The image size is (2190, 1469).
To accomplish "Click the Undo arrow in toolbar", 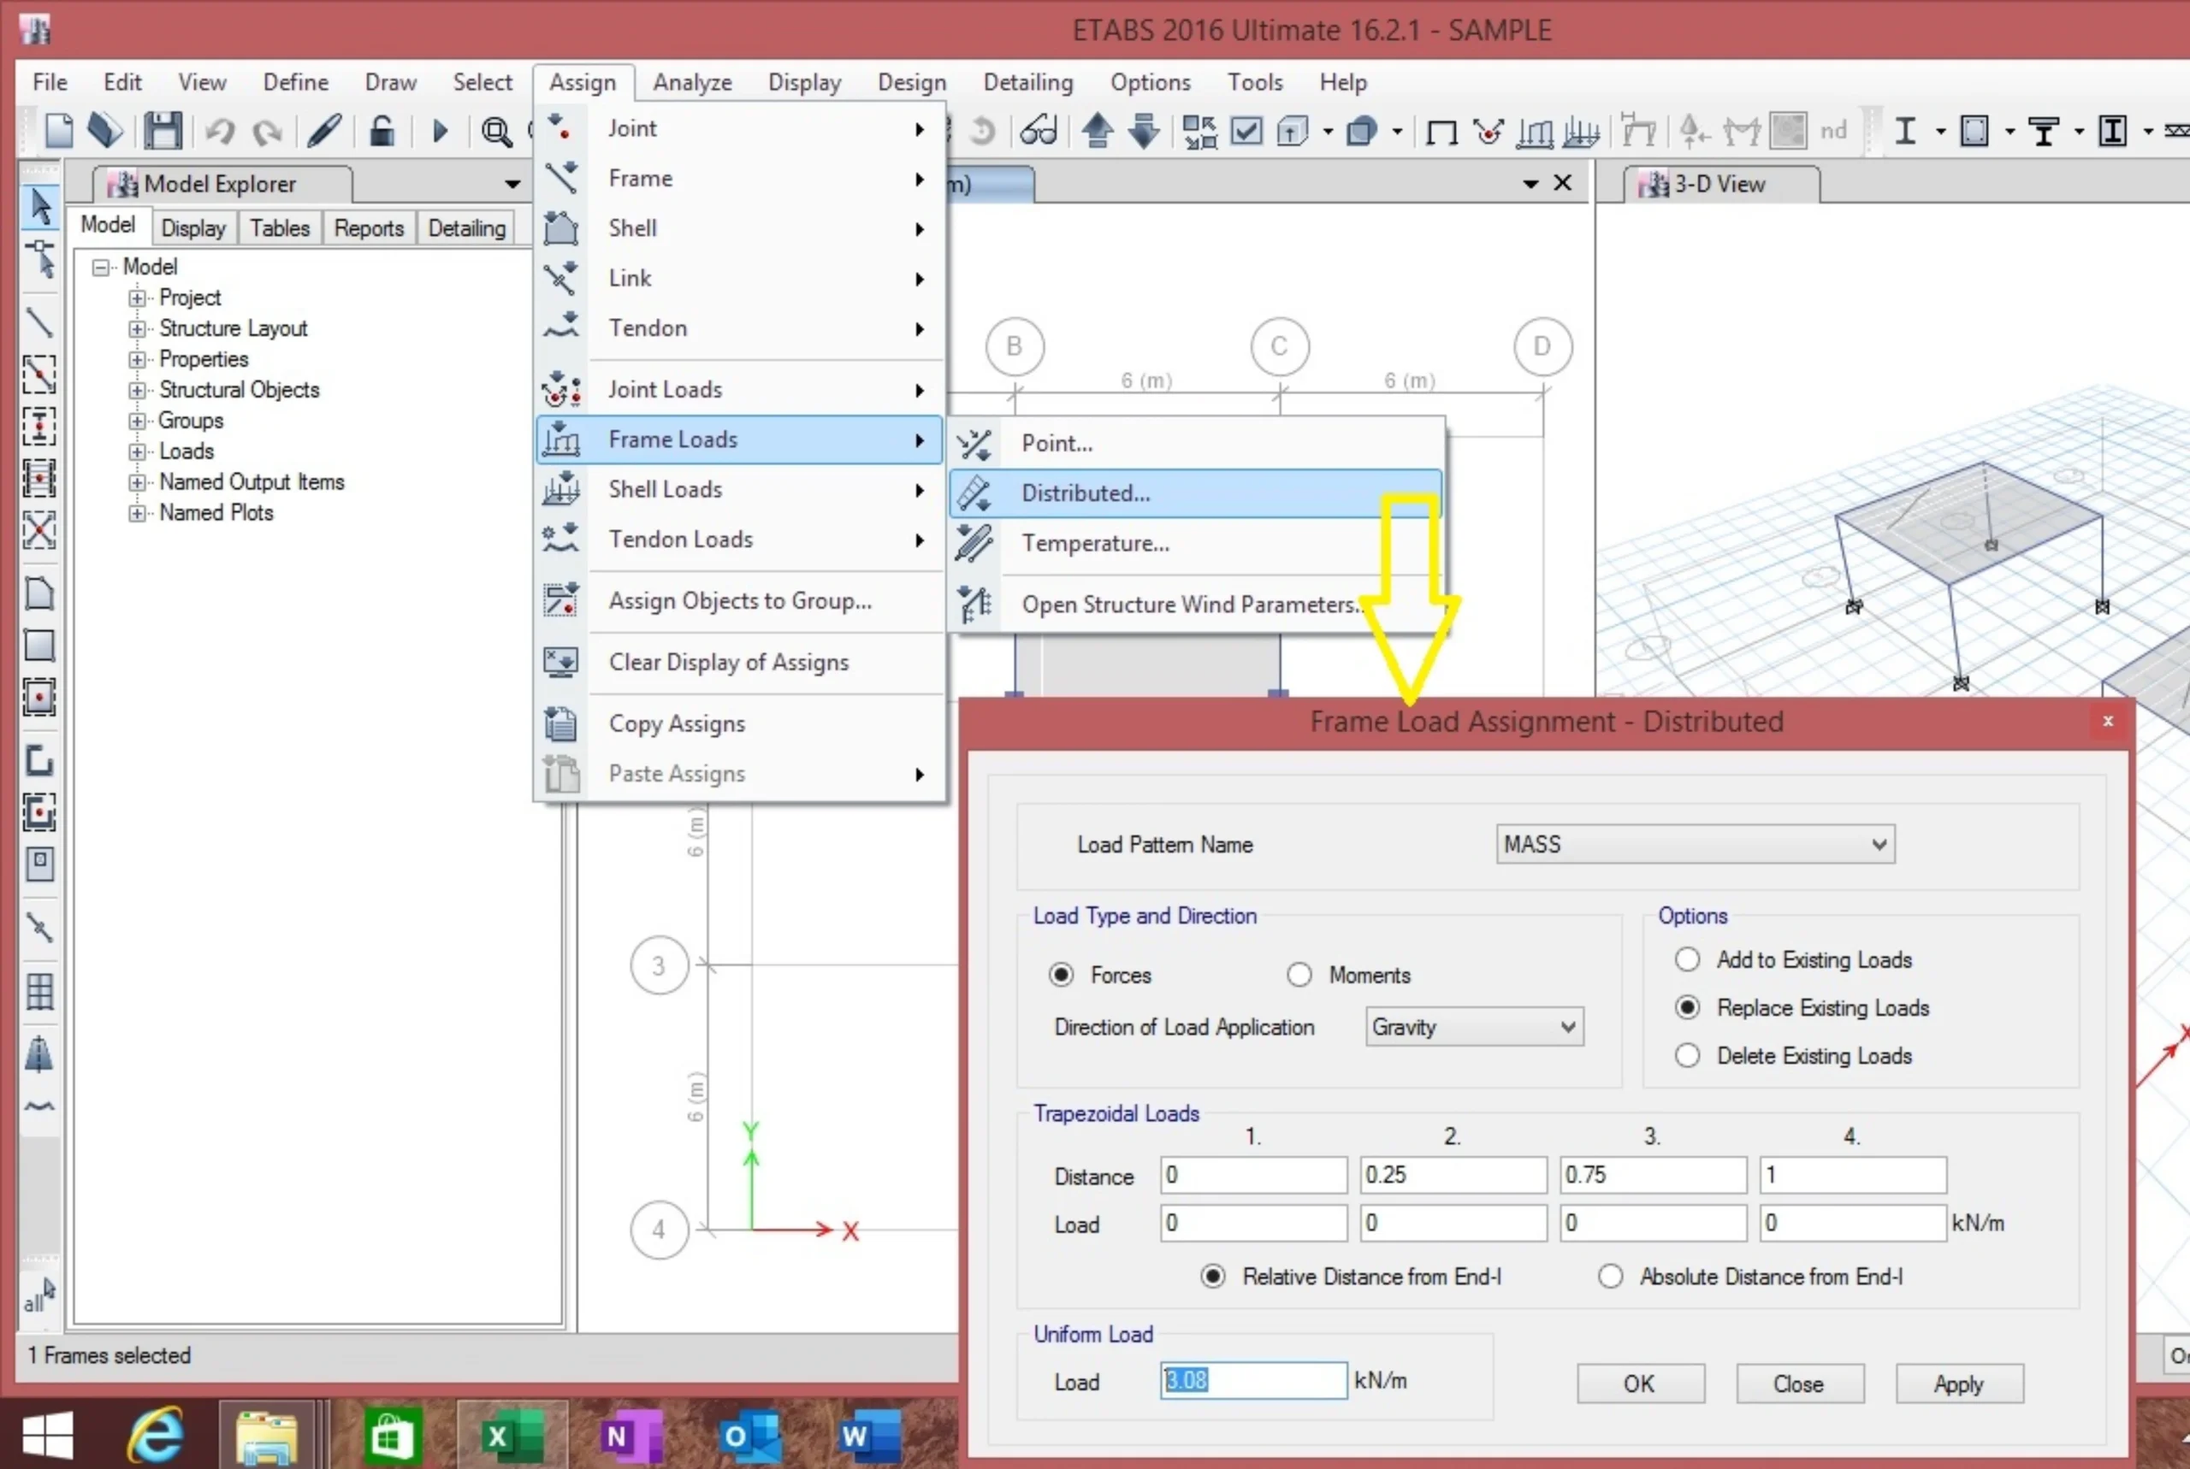I will tap(220, 131).
